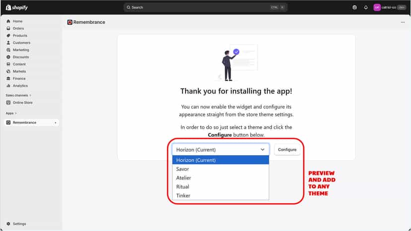Click the search magnifier icon
The width and height of the screenshot is (411, 231).
pyautogui.click(x=129, y=7)
